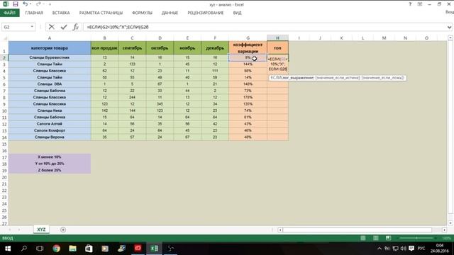
Task: Cancel formula entry with the X icon
Action: [52, 27]
